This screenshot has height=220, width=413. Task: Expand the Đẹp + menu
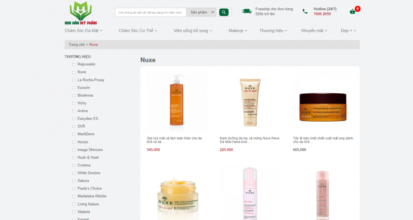349,31
